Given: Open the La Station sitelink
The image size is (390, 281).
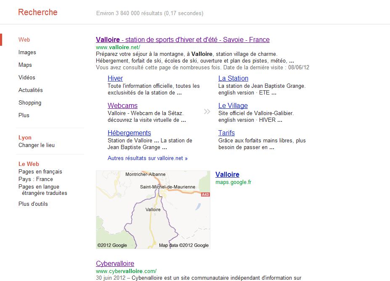Looking at the screenshot, I should [233, 79].
